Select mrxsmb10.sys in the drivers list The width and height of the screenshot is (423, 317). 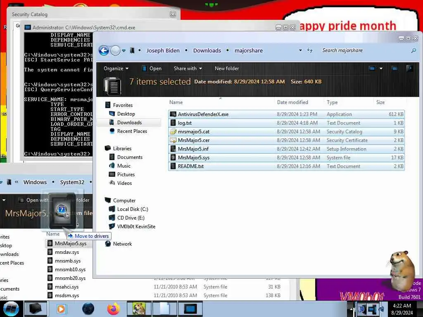pyautogui.click(x=70, y=270)
